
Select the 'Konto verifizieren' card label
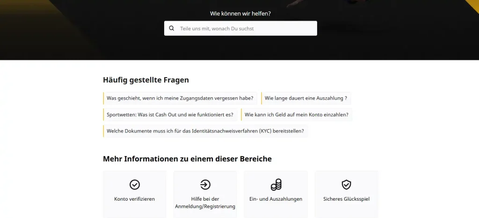point(134,199)
